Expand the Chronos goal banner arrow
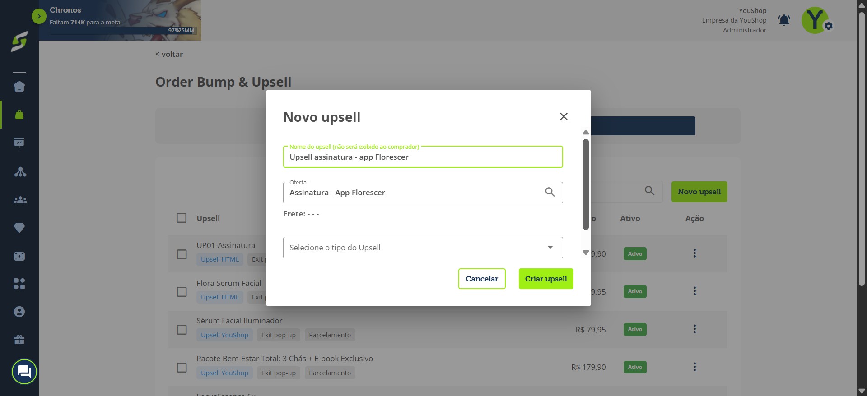This screenshot has width=867, height=396. point(39,16)
